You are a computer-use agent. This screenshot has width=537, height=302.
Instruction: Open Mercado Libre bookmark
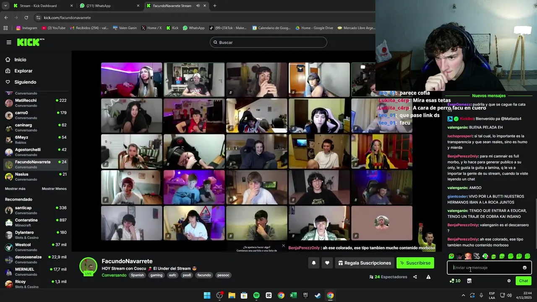356,28
